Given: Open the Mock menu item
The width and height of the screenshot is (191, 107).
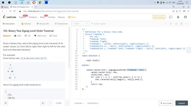Looking at the screenshot, I should pos(42,17).
